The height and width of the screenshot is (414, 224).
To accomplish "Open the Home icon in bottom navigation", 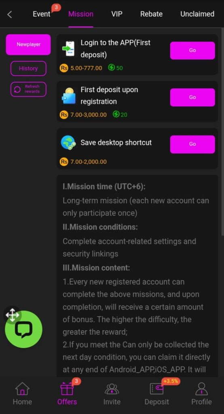I will pyautogui.click(x=23, y=389).
